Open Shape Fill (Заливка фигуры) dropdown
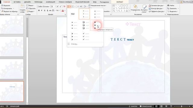 click(157, 5)
